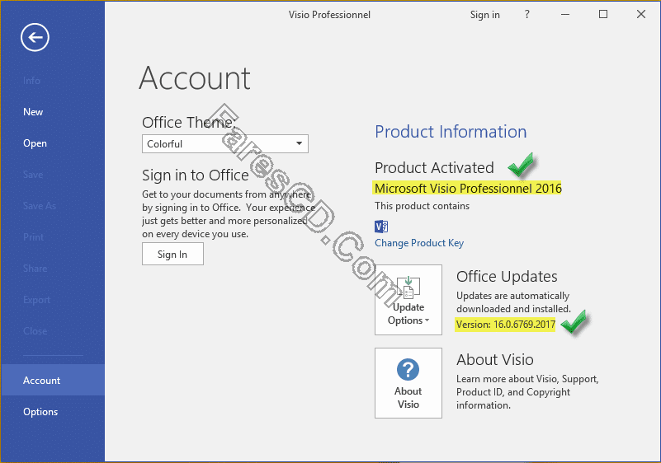Click the Sign In button
661x463 pixels.
(x=172, y=255)
